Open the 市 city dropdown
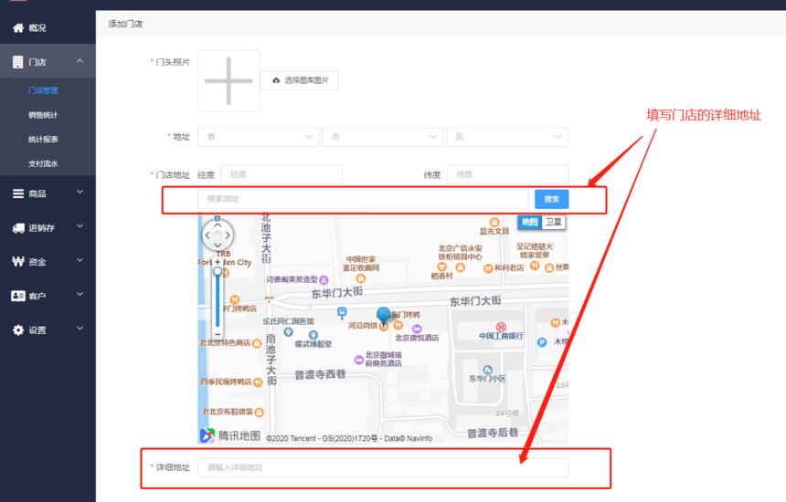This screenshot has width=786, height=502. [383, 137]
